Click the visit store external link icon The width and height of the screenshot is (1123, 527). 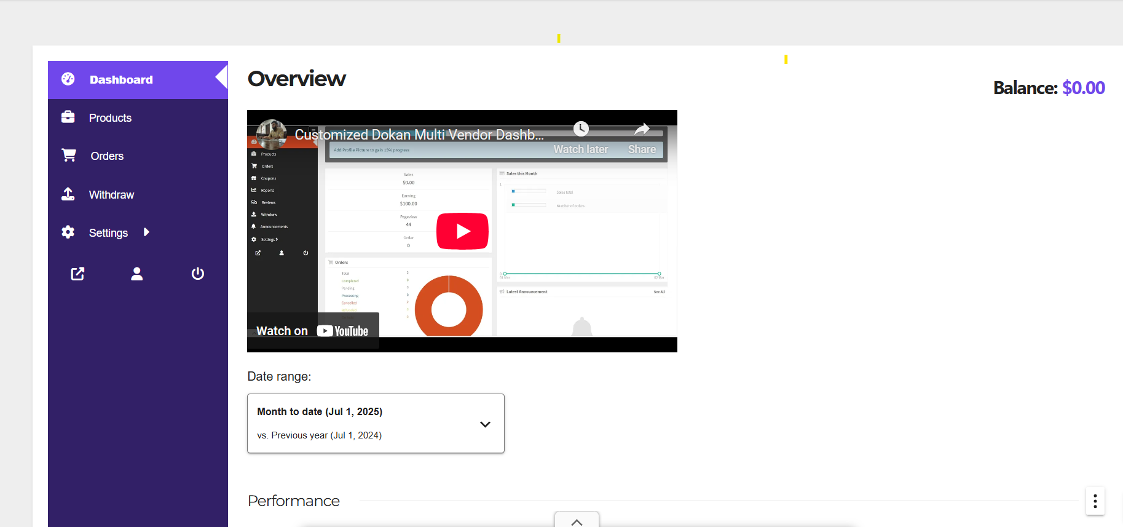pyautogui.click(x=77, y=274)
